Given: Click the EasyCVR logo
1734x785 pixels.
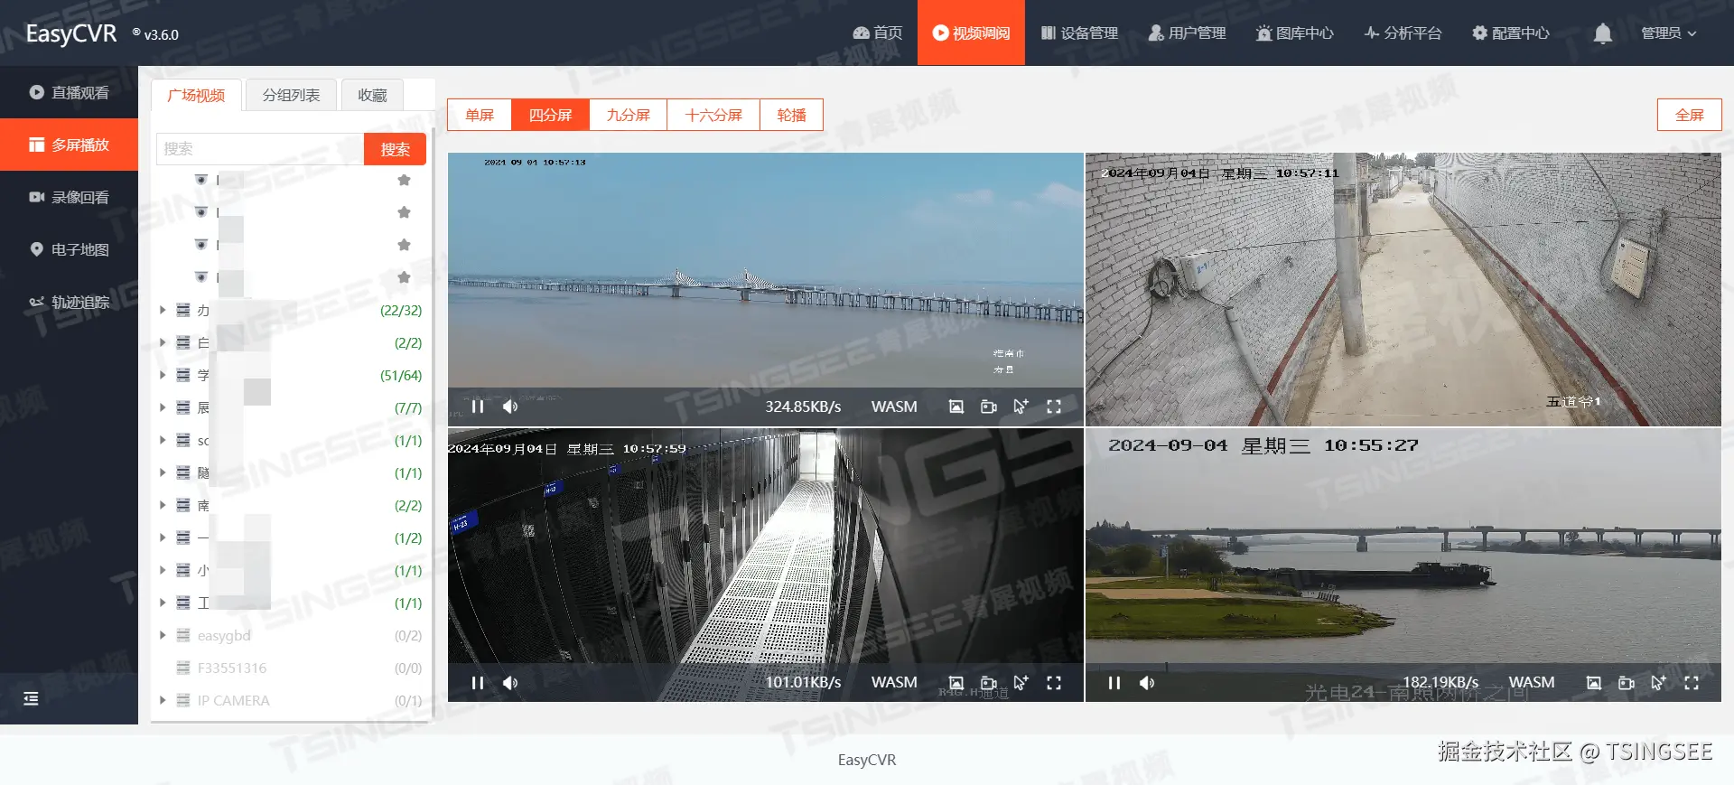Looking at the screenshot, I should coord(71,33).
